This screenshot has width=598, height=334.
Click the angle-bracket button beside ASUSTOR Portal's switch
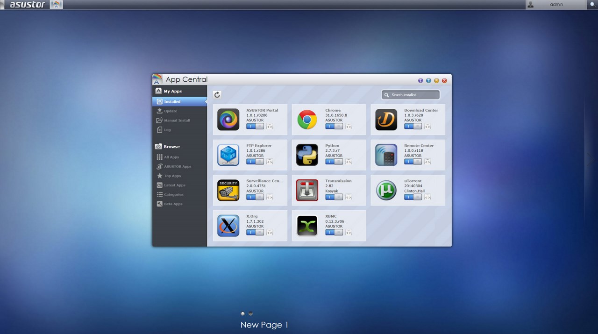270,126
